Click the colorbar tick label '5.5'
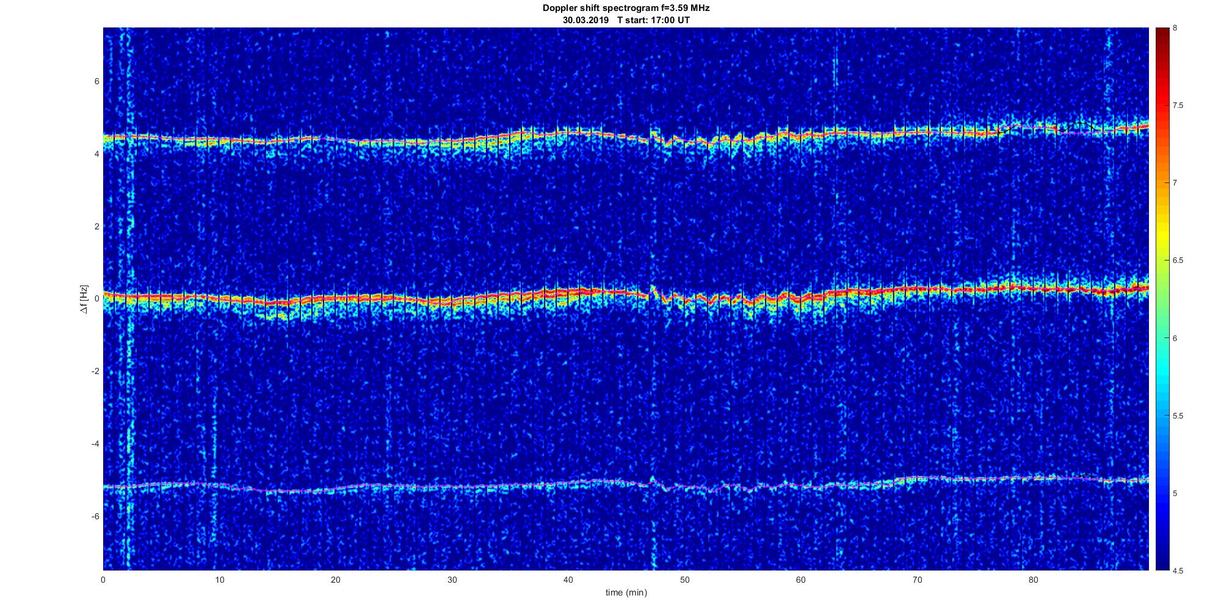 pyautogui.click(x=1178, y=416)
